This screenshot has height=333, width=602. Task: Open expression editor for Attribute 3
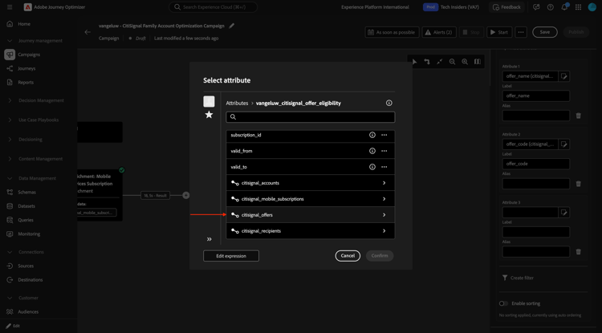(563, 212)
